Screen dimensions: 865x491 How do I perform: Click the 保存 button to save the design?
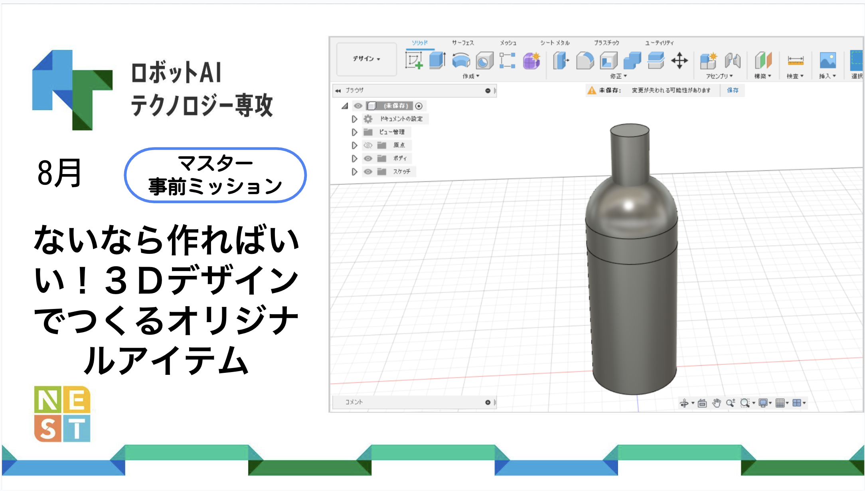click(733, 90)
